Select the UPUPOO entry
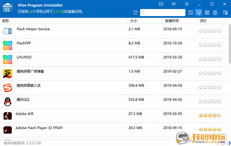This screenshot has height=146, width=231. [114, 60]
